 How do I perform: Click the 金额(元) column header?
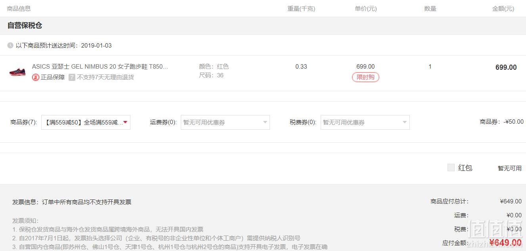[503, 9]
